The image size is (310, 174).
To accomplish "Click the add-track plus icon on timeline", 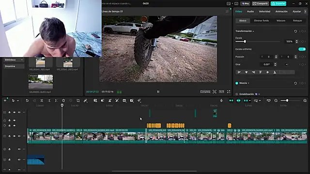I will 5,101.
